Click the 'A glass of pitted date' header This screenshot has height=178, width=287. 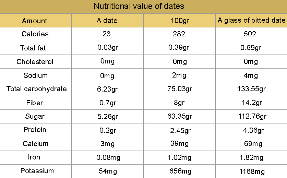(x=251, y=20)
